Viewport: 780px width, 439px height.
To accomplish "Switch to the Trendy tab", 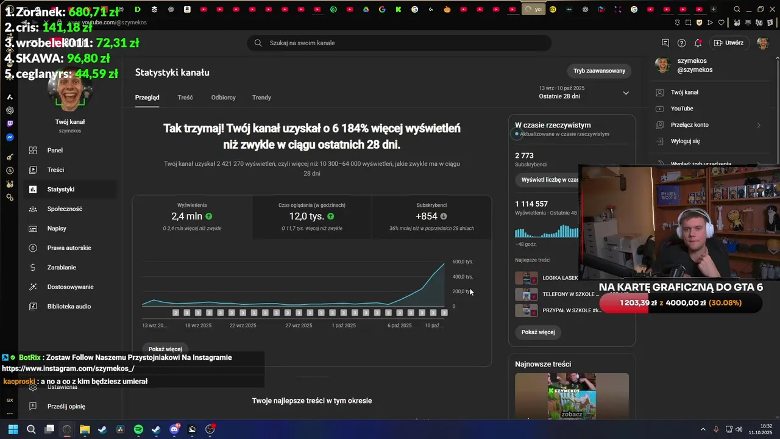I will [x=261, y=98].
